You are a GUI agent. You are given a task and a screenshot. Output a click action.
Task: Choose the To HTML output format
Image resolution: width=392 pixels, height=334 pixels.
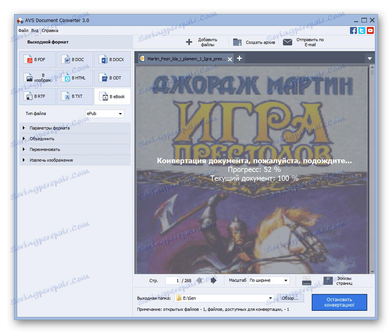point(75,78)
